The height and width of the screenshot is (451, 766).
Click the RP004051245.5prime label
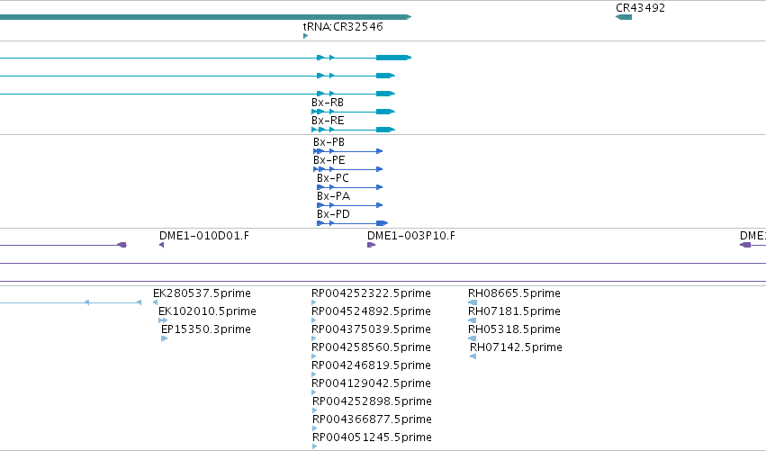coord(372,437)
